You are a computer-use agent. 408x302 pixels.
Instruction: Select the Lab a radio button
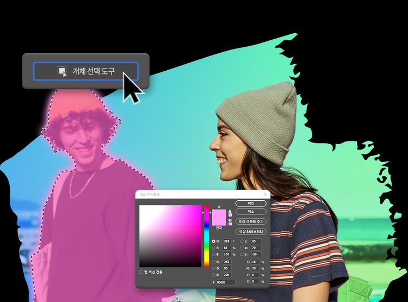click(x=242, y=248)
